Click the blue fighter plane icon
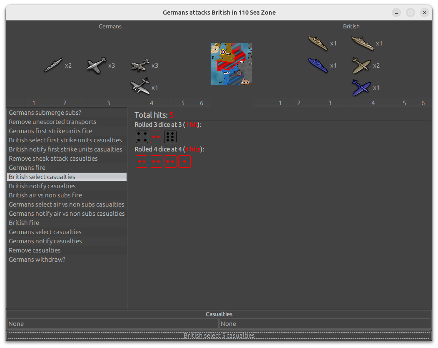 [x=361, y=88]
